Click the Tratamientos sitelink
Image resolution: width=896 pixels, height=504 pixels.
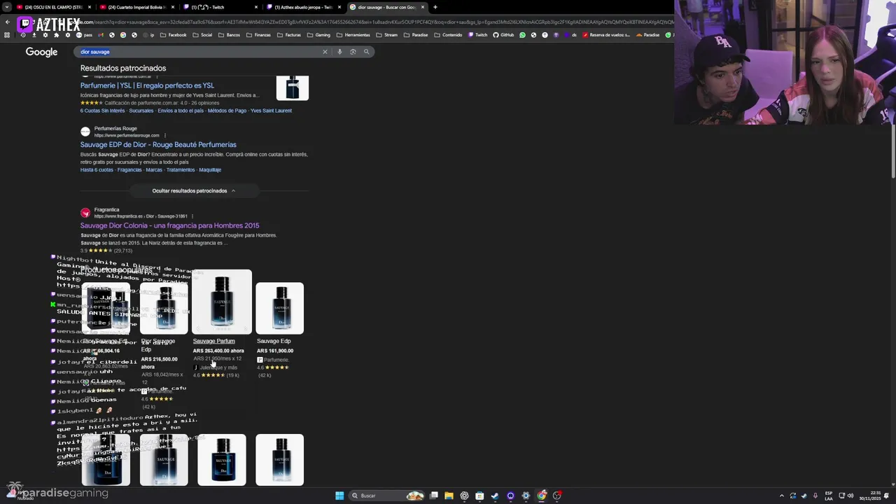(181, 170)
